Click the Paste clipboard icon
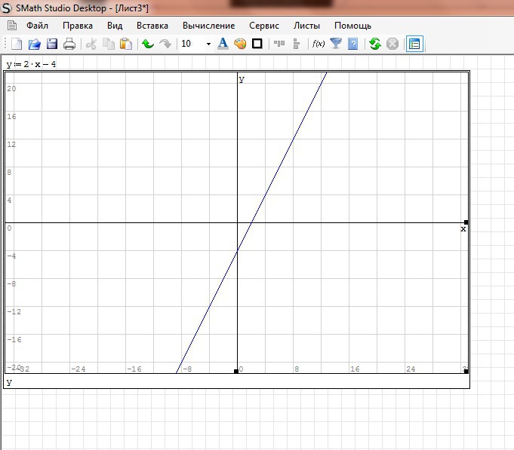 pos(126,44)
